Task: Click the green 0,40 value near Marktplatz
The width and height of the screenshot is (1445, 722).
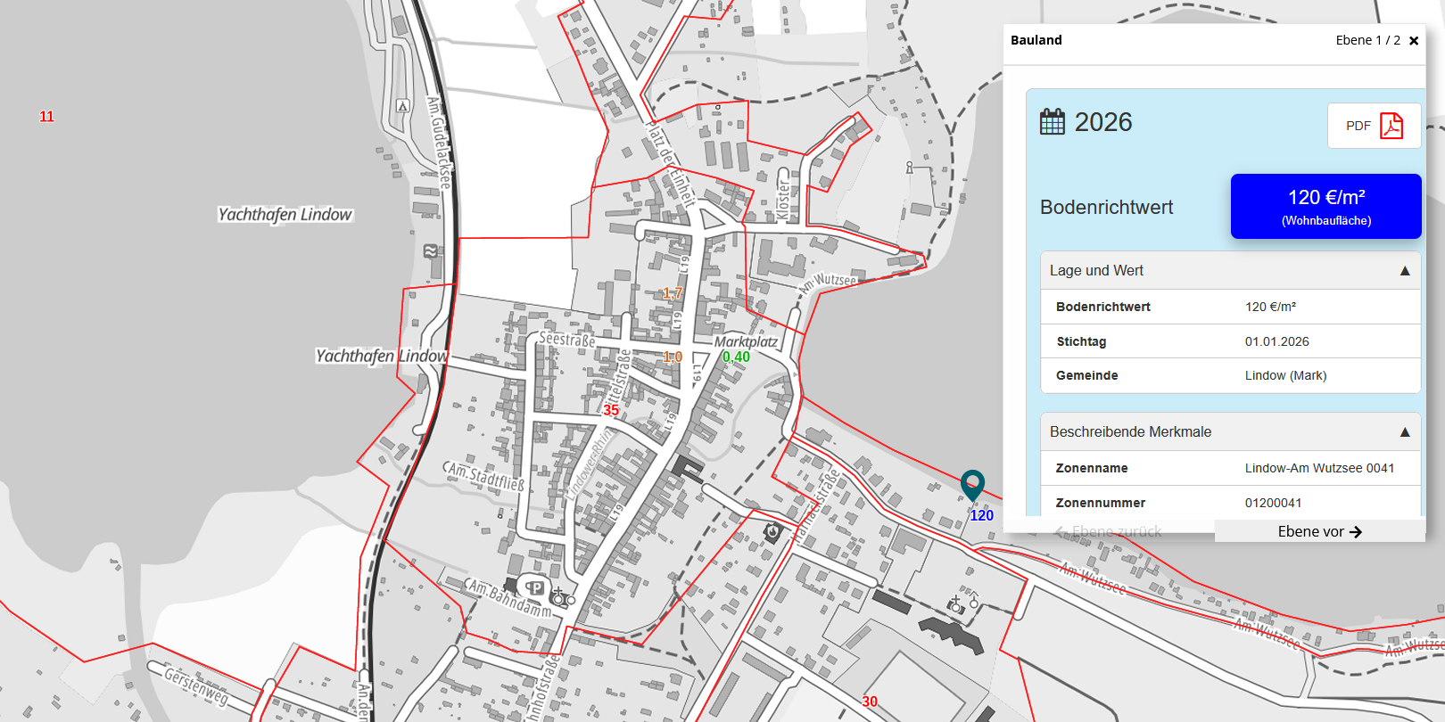Action: tap(736, 357)
